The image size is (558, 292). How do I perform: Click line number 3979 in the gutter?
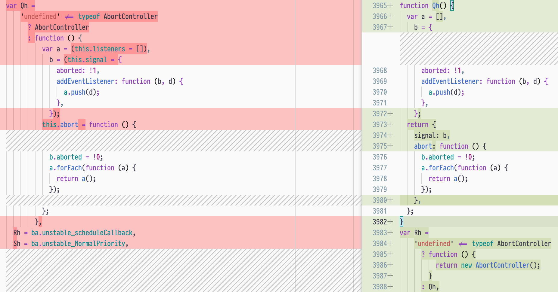pyautogui.click(x=380, y=190)
